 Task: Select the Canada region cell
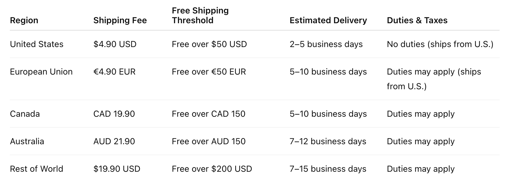25,114
